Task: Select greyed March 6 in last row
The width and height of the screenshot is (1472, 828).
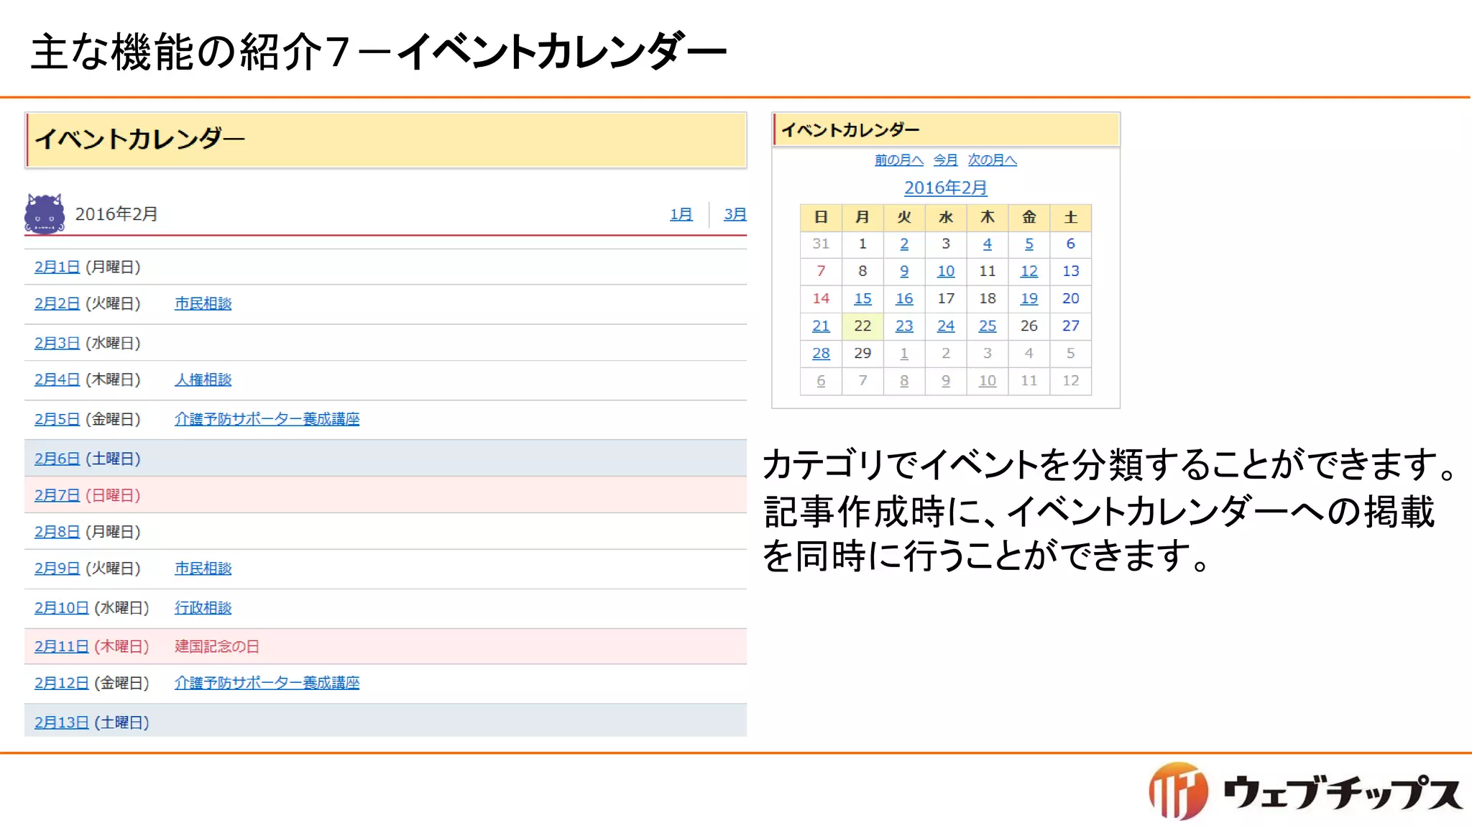Action: 821,381
